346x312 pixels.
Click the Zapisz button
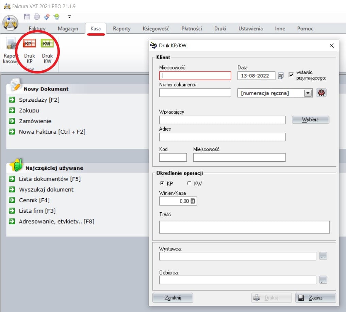pyautogui.click(x=315, y=298)
